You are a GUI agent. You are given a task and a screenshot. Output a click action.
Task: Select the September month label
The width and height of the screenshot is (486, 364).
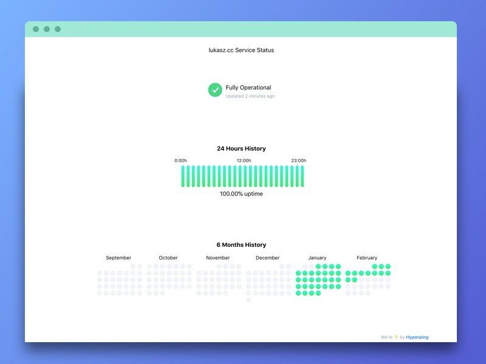click(118, 257)
